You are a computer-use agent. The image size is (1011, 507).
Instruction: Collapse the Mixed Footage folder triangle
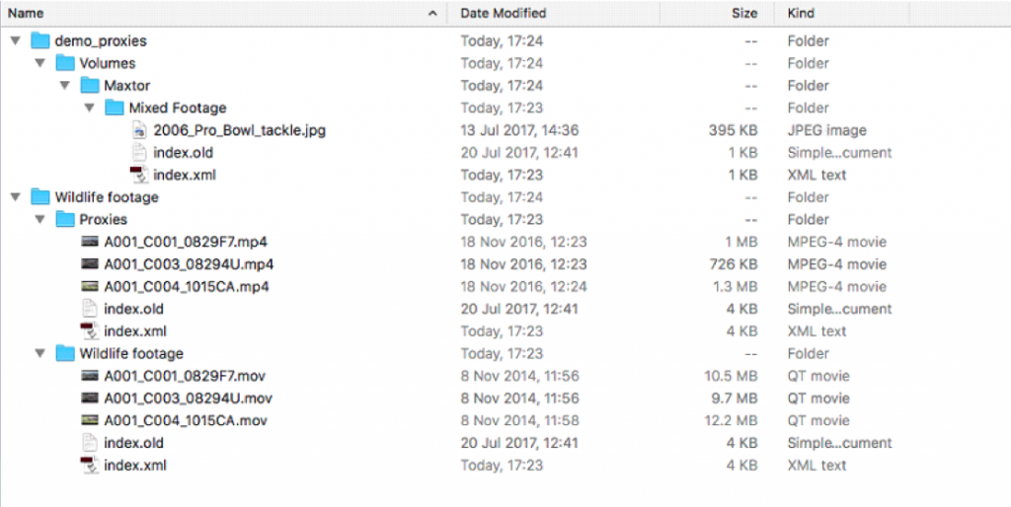click(x=90, y=108)
